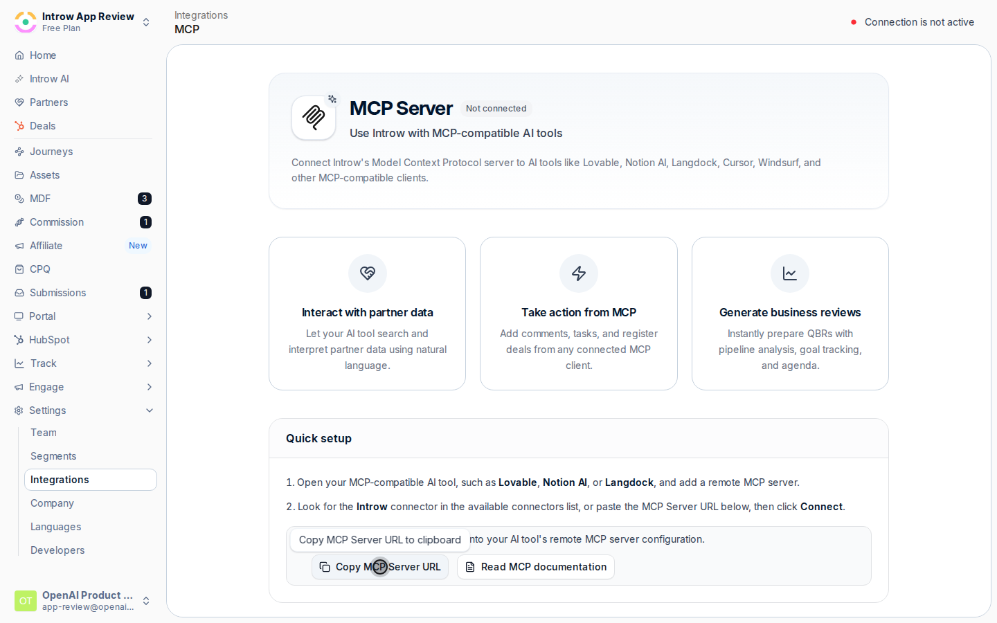This screenshot has width=997, height=623.
Task: Click the MCP Server paperclip logo
Action: (x=314, y=118)
